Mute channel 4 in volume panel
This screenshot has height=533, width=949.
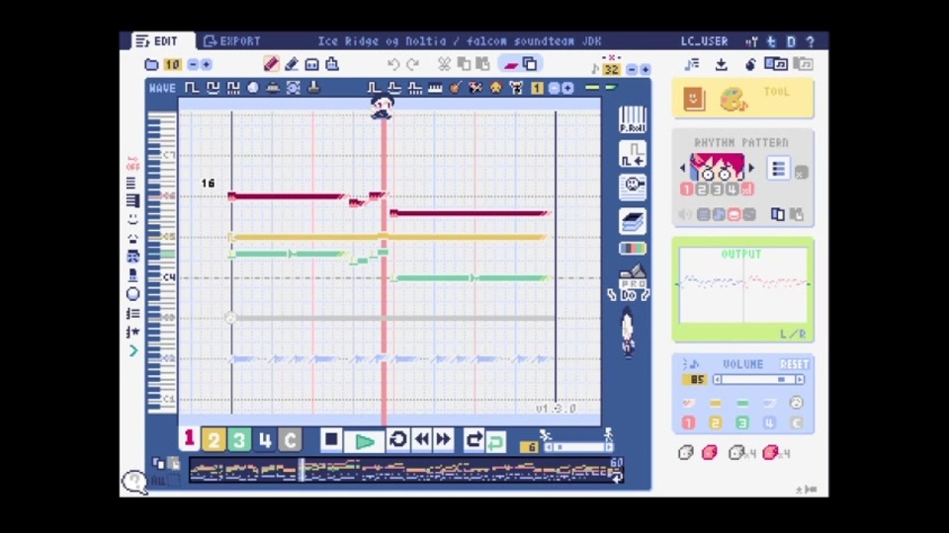pyautogui.click(x=769, y=422)
